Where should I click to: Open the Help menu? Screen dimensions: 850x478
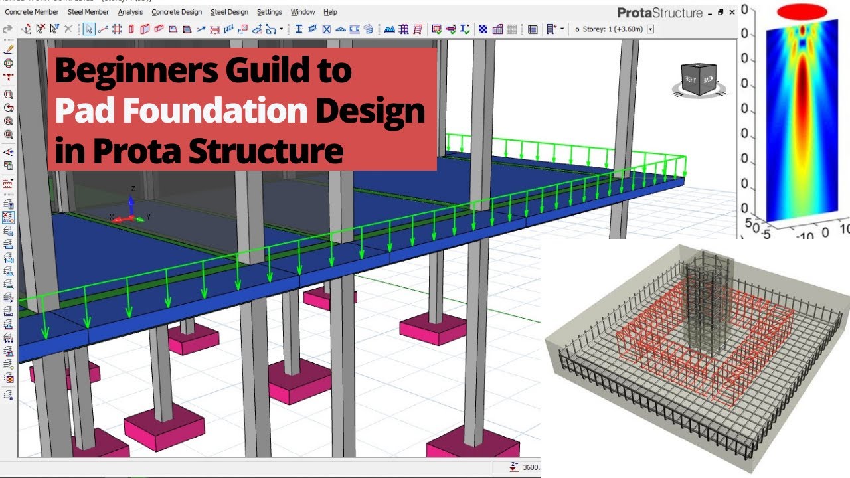coord(330,12)
